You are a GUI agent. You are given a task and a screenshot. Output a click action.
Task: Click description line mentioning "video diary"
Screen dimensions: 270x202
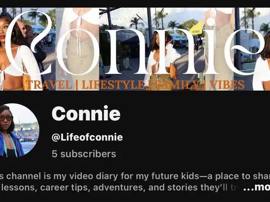point(135,176)
